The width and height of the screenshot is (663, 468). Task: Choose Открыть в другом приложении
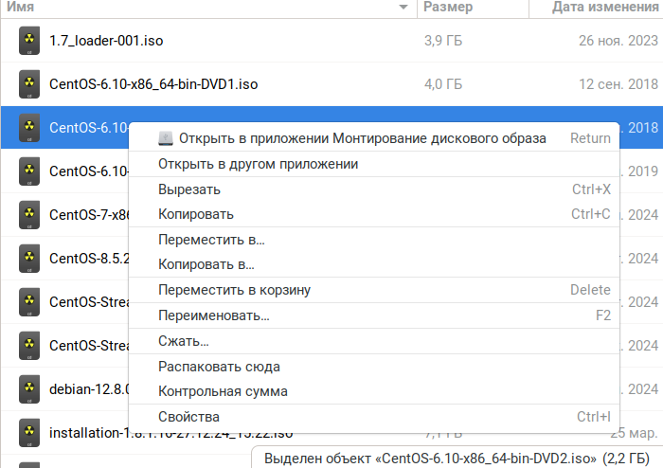tap(258, 164)
